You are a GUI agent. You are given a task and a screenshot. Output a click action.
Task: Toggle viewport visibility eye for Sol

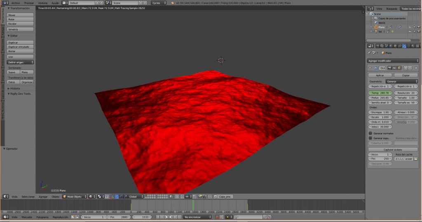click(x=410, y=31)
